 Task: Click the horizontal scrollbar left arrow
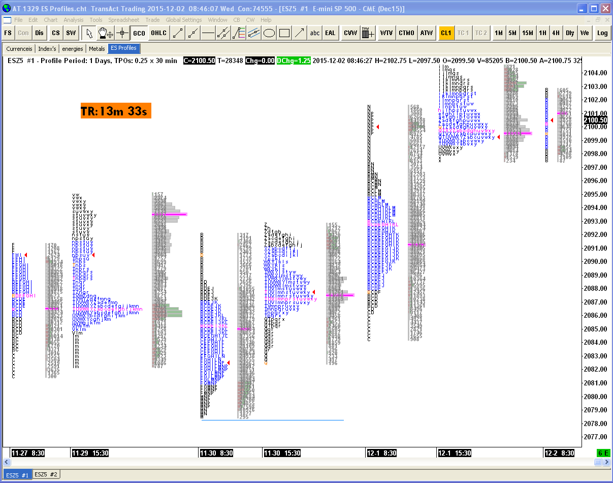[x=7, y=462]
